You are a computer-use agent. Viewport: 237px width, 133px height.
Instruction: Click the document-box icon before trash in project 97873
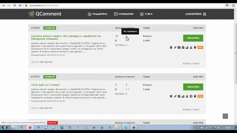point(191,96)
